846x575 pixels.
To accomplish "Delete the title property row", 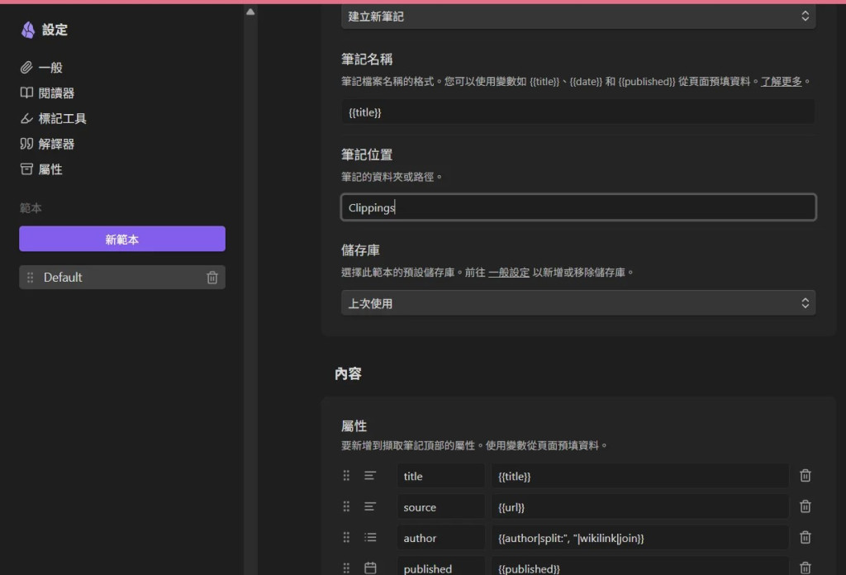I will pyautogui.click(x=805, y=476).
